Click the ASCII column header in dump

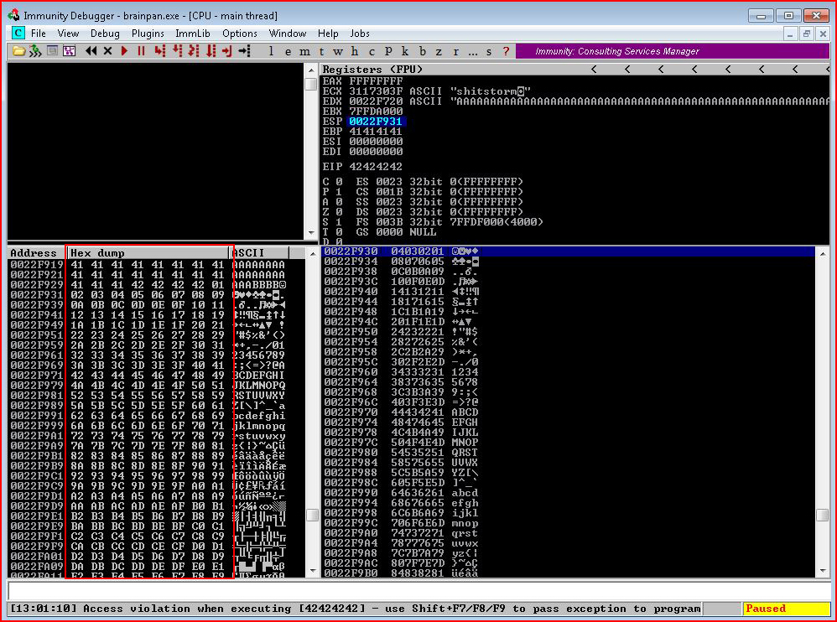[259, 253]
